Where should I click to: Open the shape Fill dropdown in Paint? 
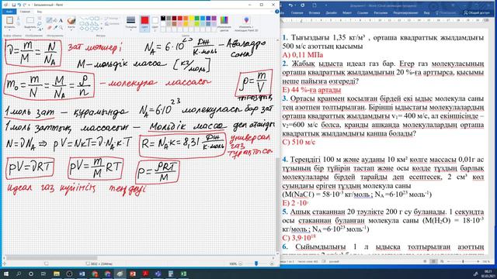112,24
